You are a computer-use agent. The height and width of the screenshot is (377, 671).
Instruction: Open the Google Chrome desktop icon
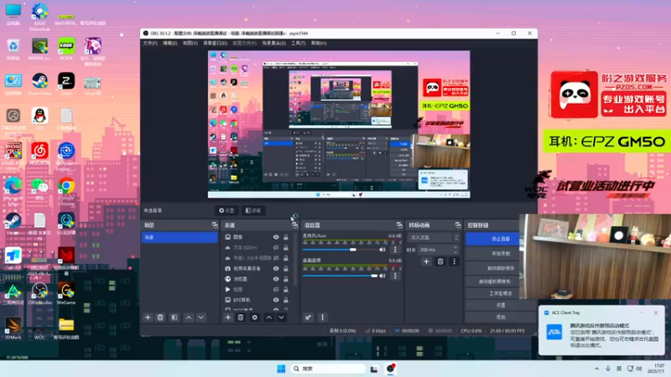[66, 190]
